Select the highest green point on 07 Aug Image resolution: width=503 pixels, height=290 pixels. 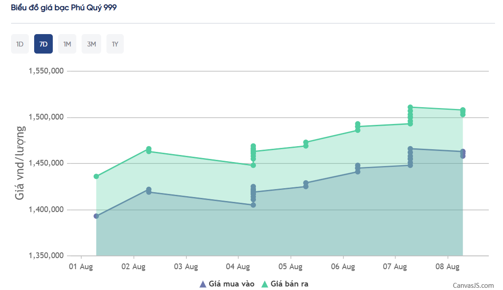click(x=410, y=107)
